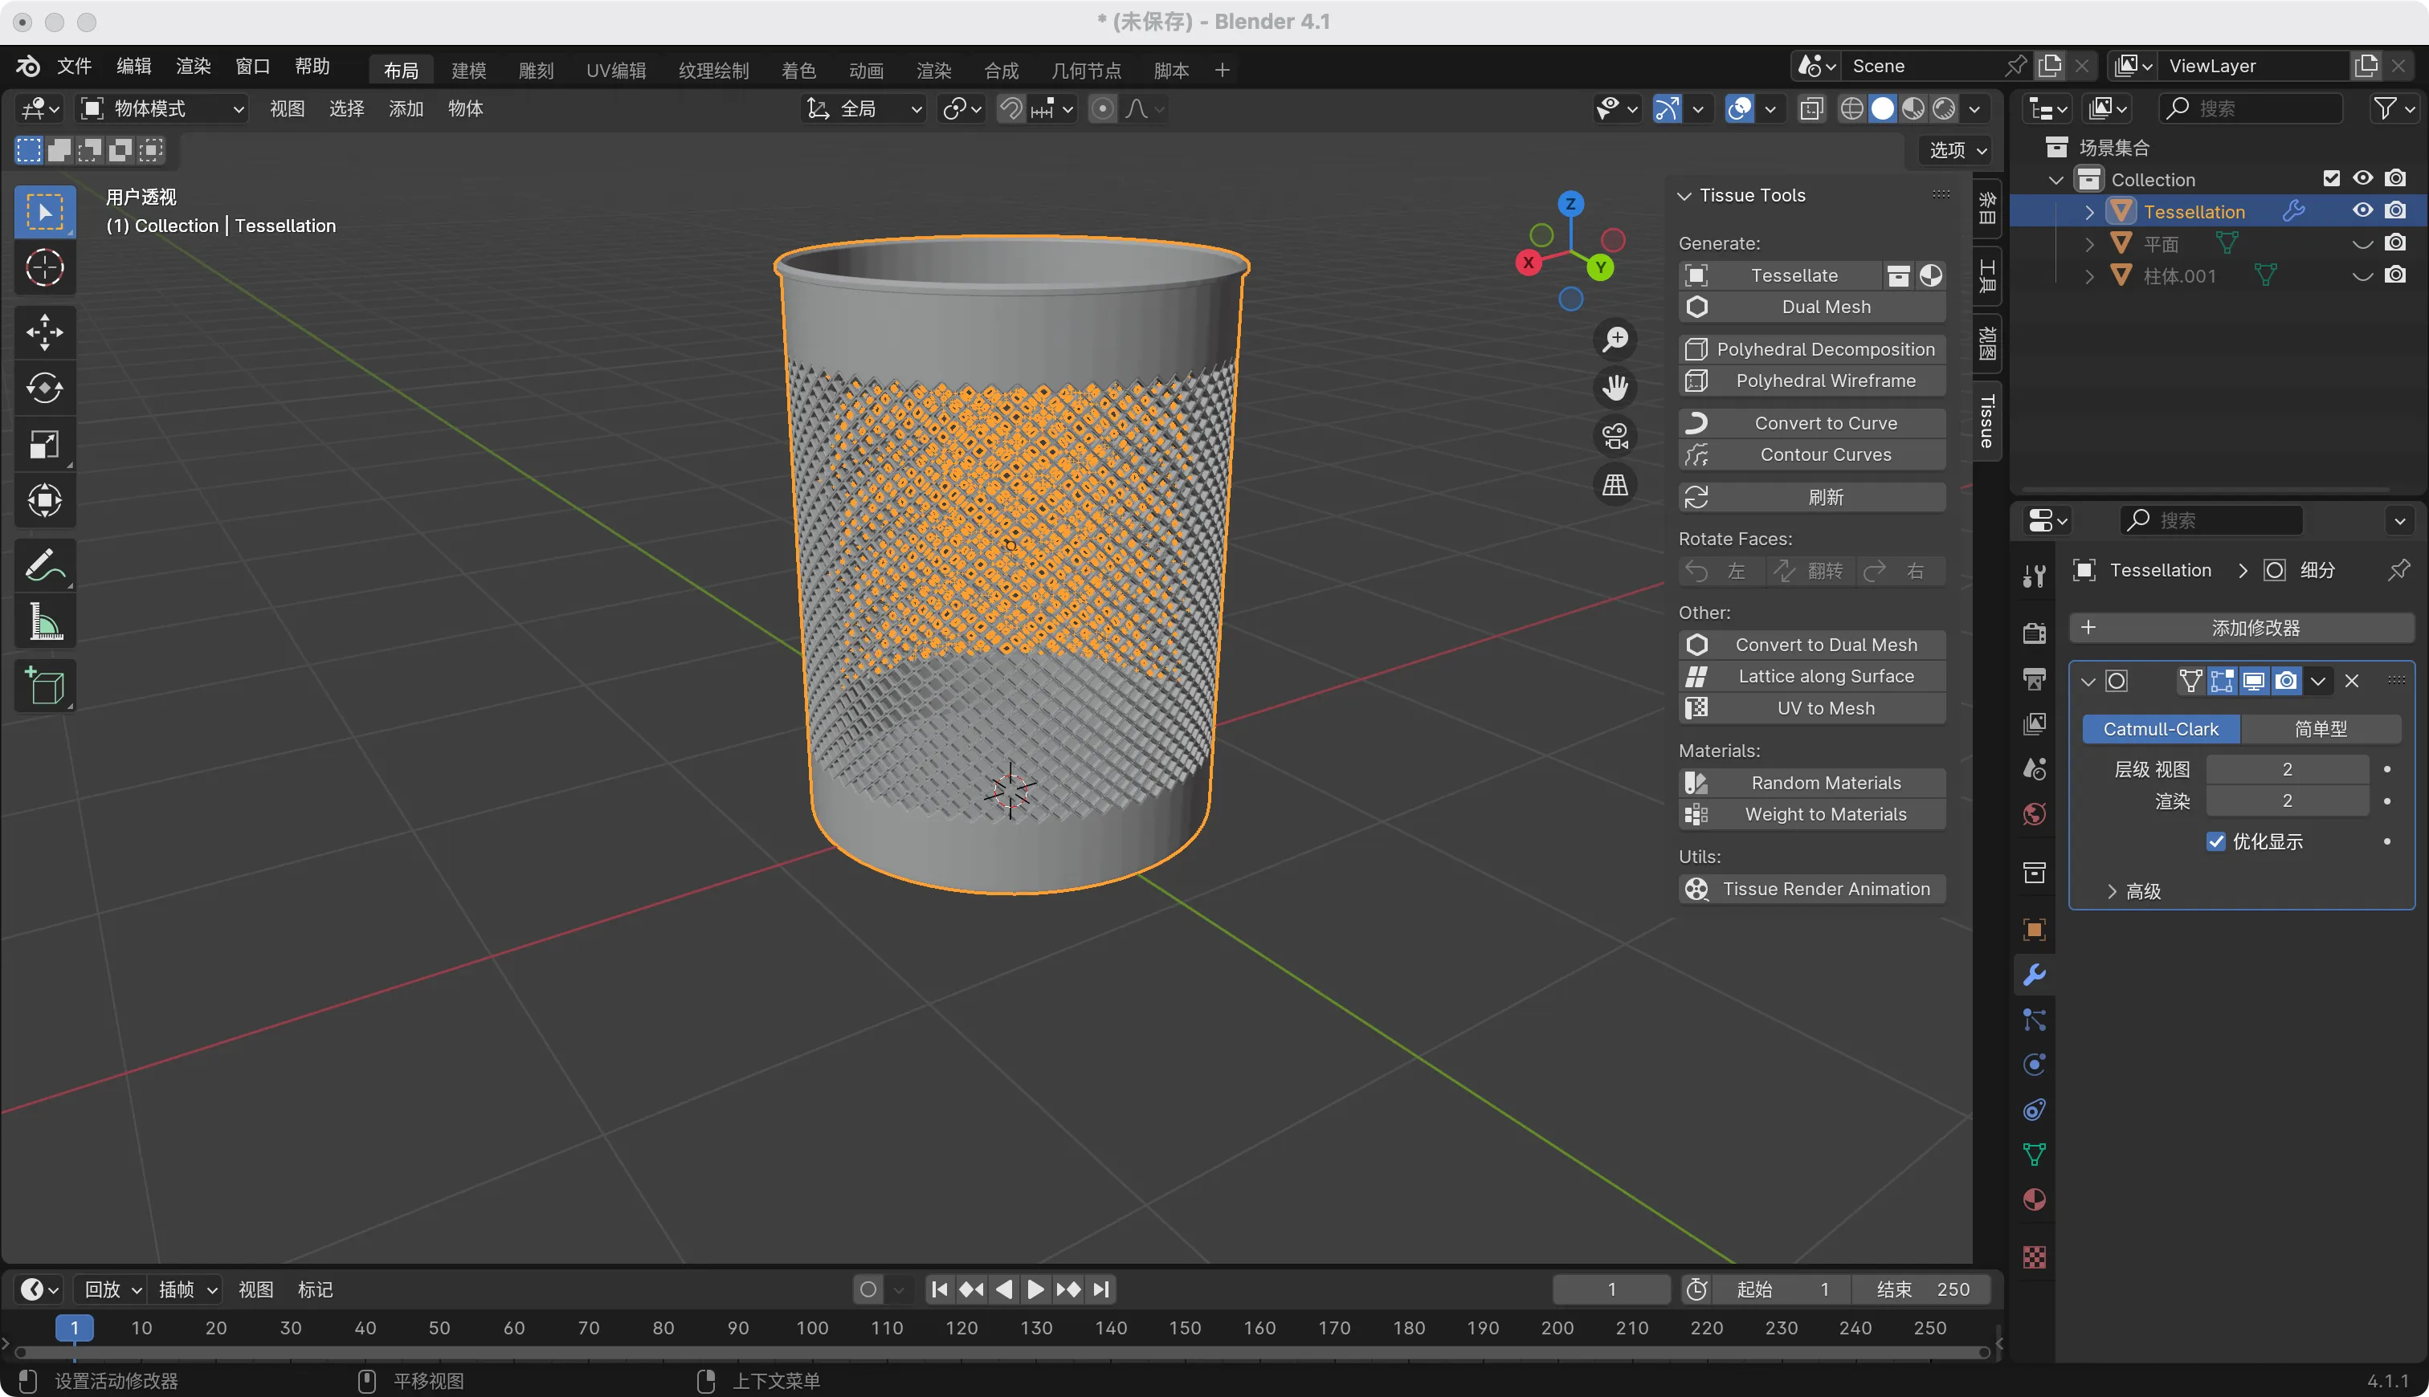Open the Modifiers wrench properties tab
Viewport: 2429px width, 1397px height.
pyautogui.click(x=2034, y=975)
